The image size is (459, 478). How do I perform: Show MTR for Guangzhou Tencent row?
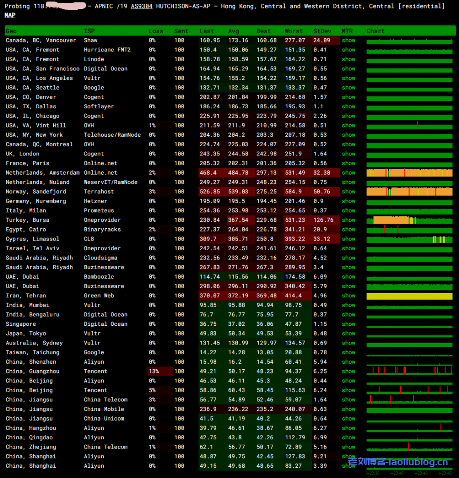click(348, 371)
